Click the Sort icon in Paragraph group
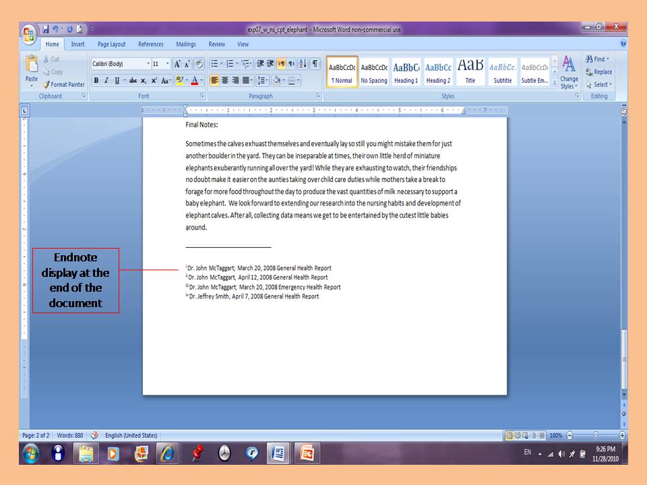This screenshot has height=485, width=647. point(303,64)
